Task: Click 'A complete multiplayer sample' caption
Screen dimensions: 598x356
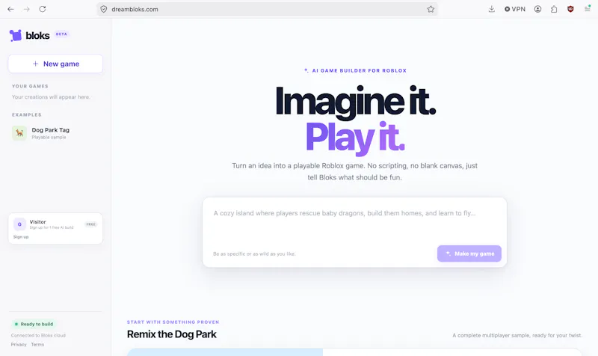Action: 517,335
